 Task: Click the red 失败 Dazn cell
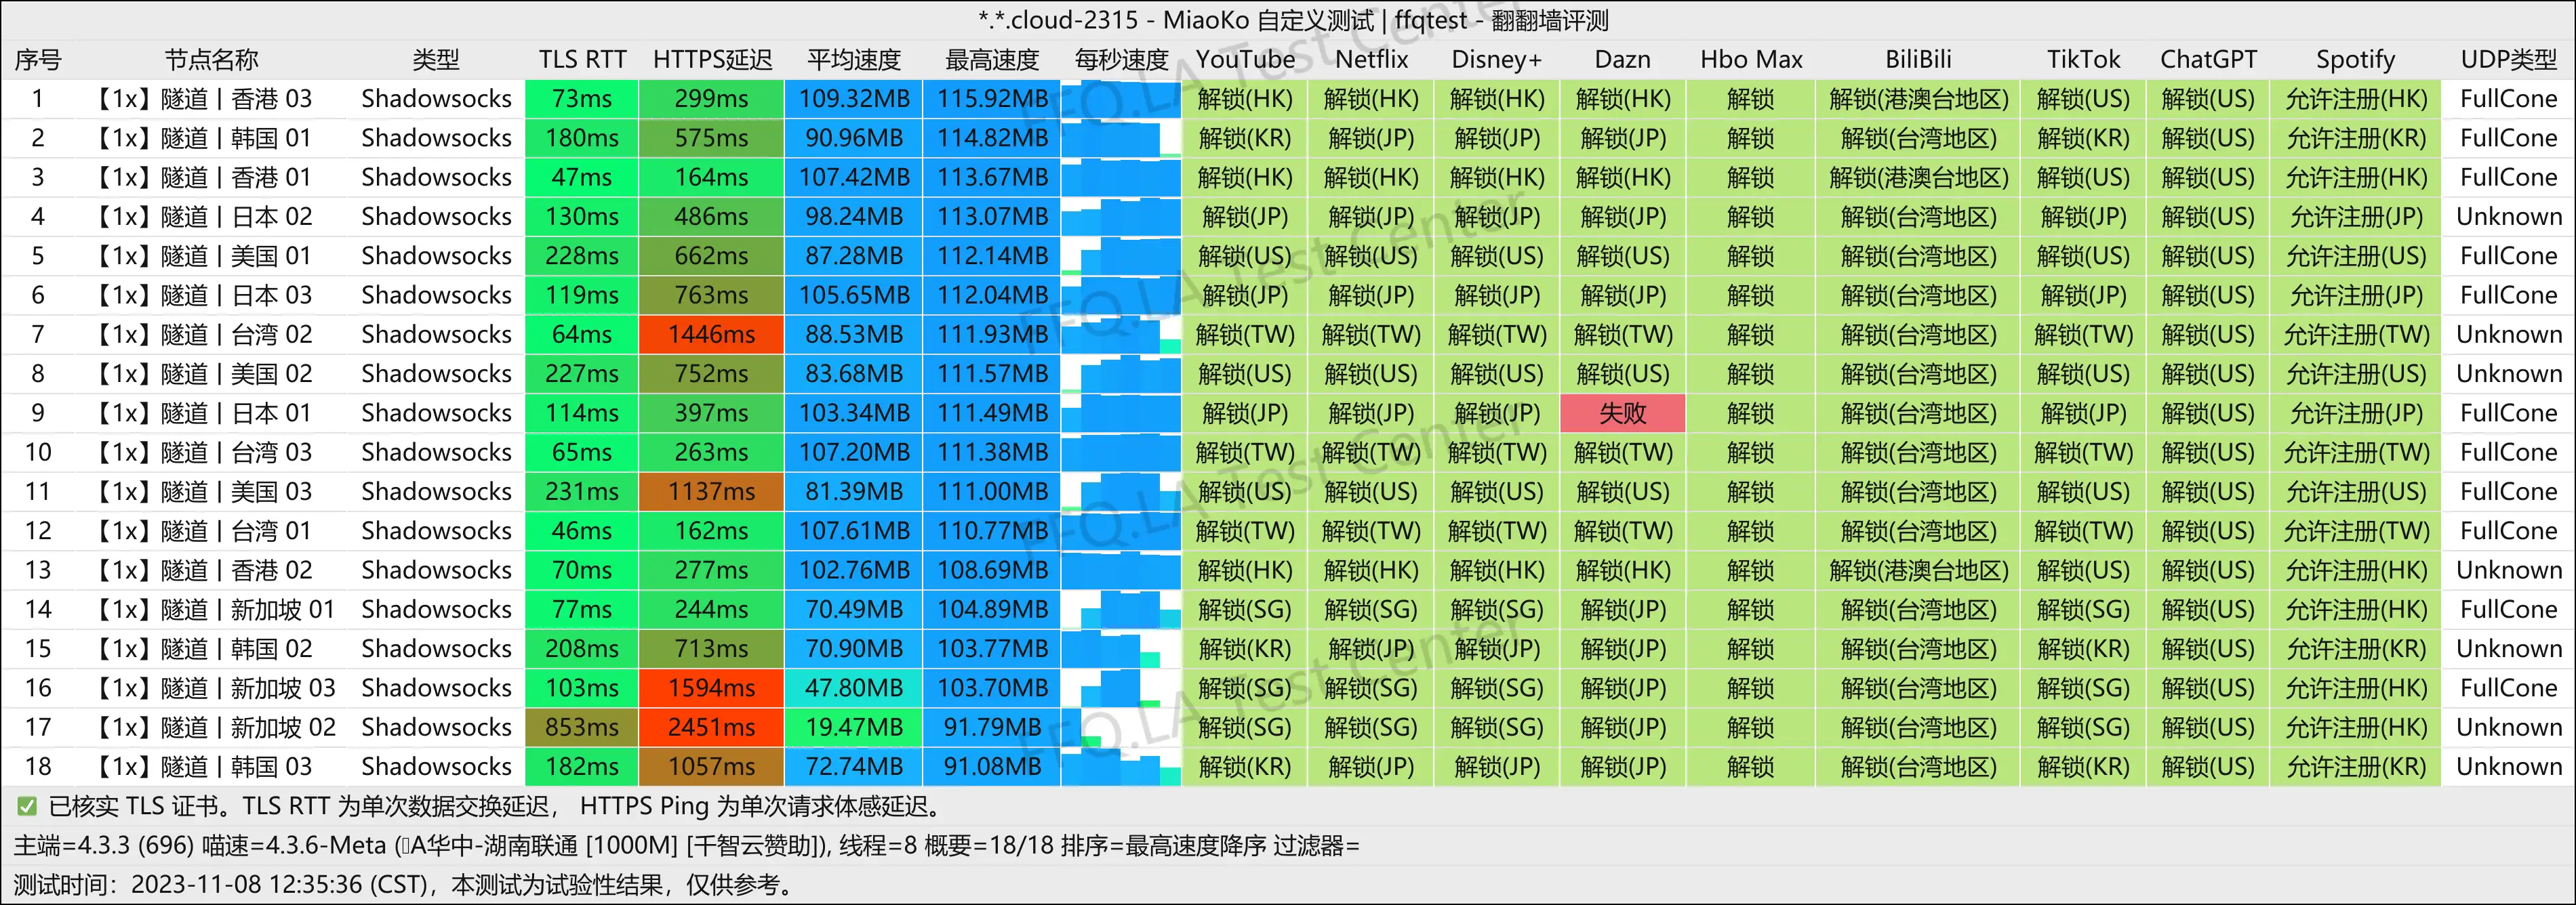(1622, 413)
